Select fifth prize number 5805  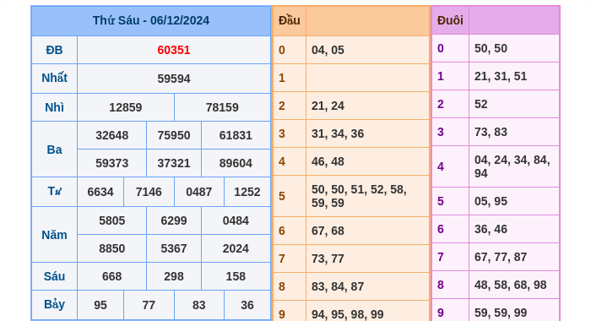click(112, 220)
